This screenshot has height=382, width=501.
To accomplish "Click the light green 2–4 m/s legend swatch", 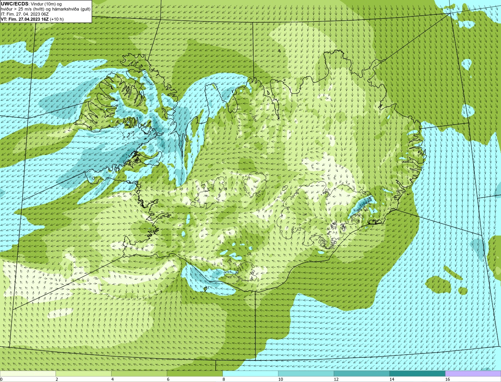I will (x=84, y=374).
